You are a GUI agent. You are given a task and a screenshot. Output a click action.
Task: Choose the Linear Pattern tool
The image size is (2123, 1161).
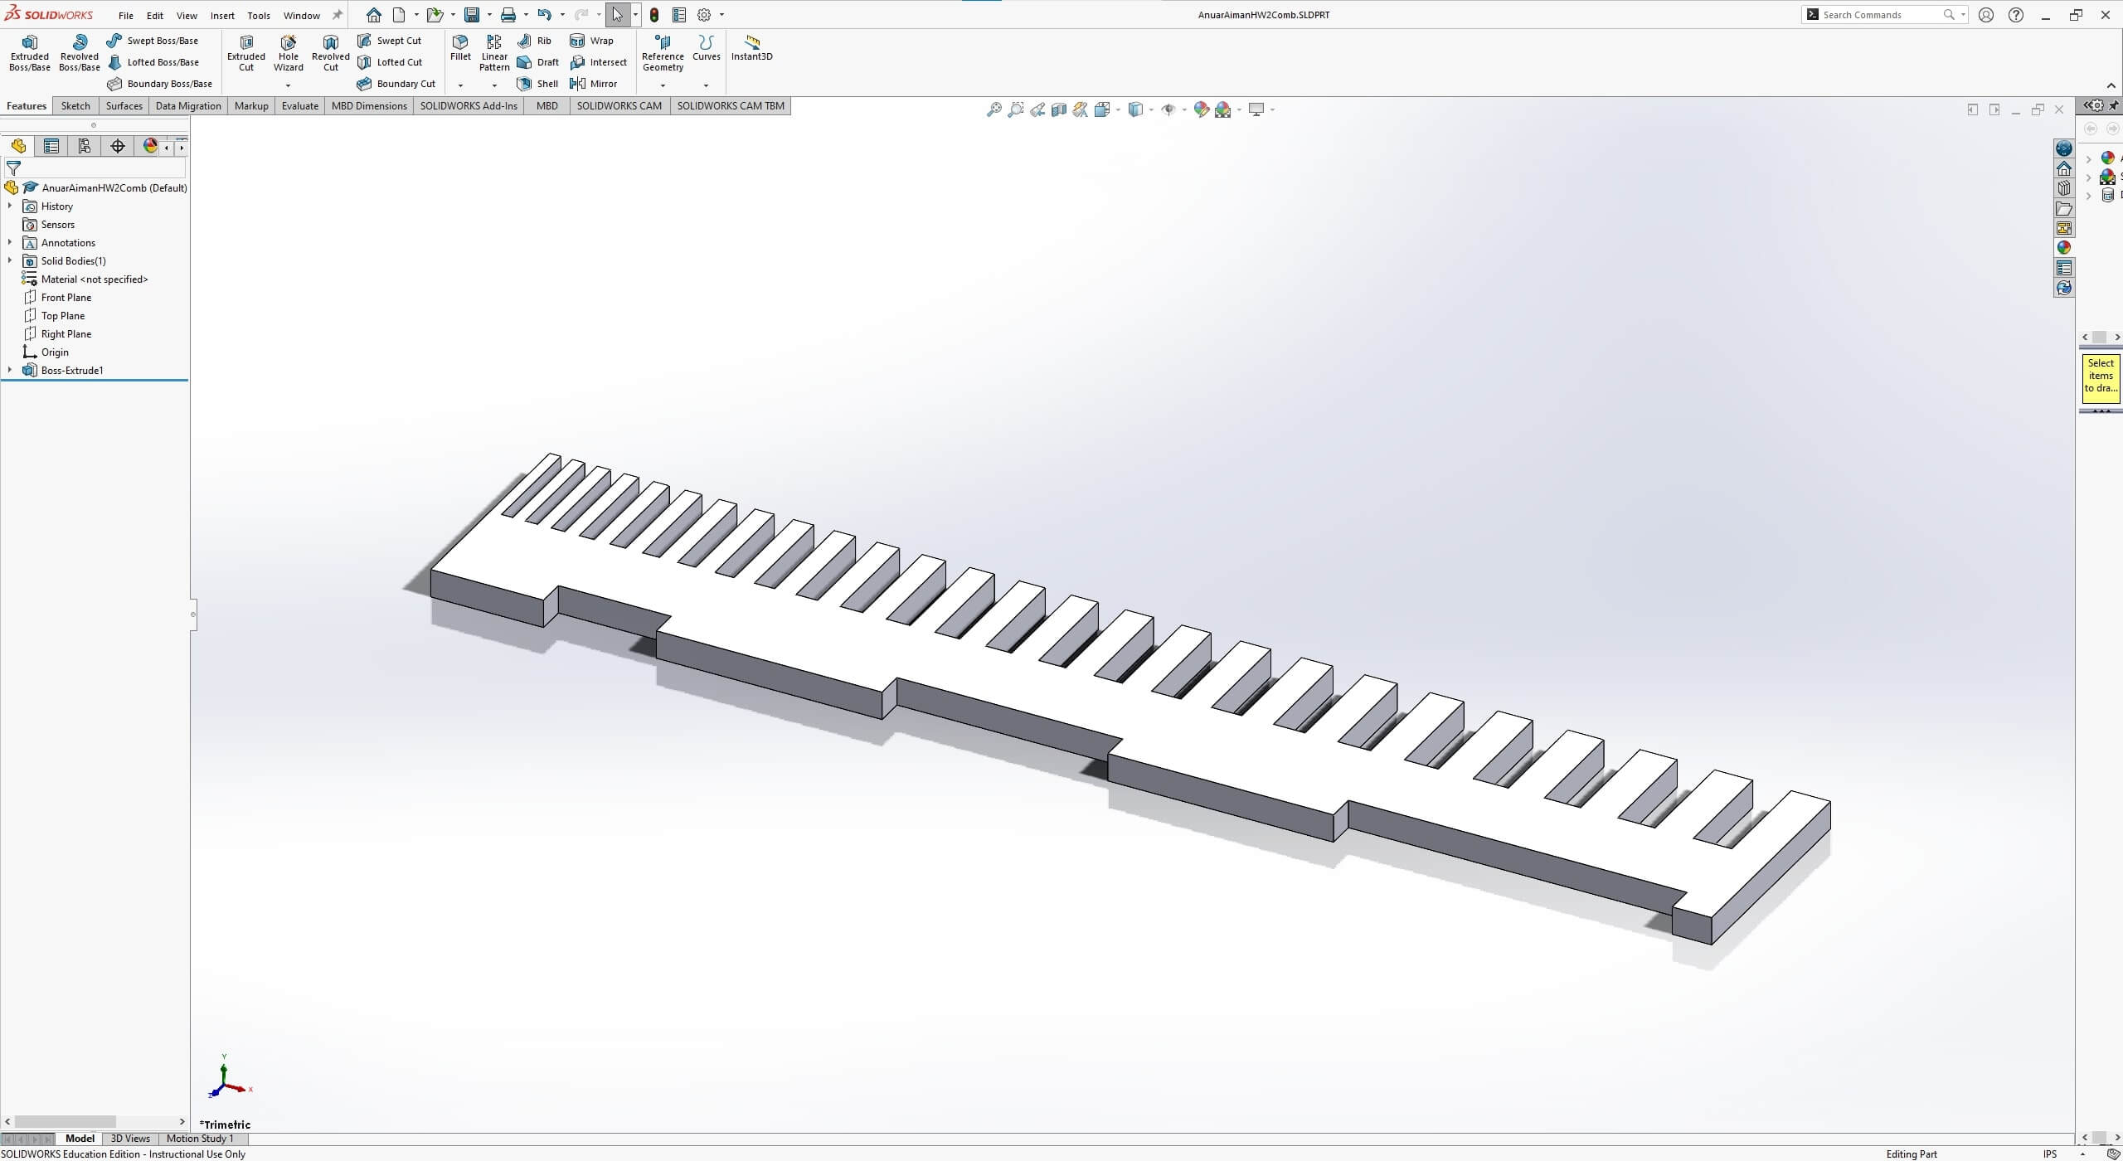click(494, 53)
